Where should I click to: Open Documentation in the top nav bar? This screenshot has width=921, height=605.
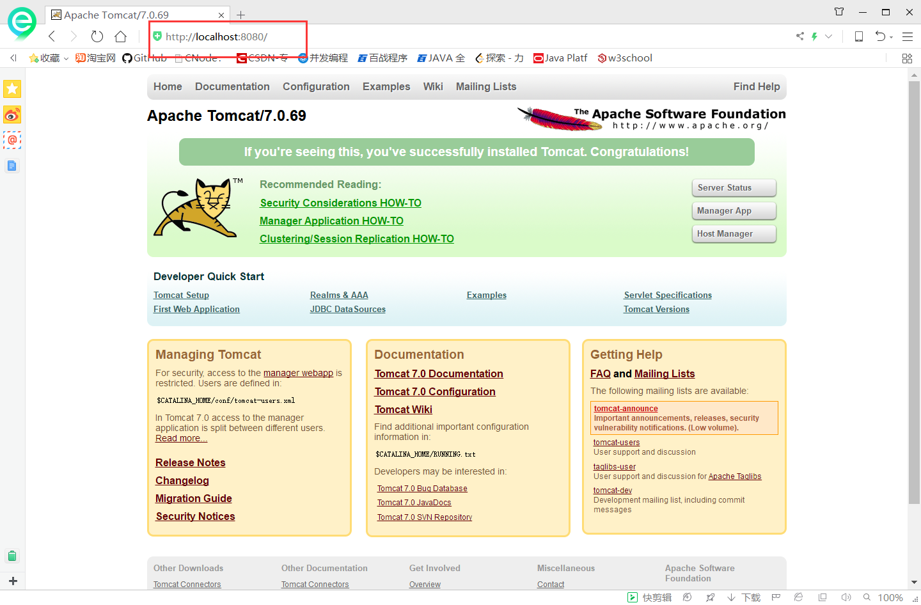(232, 87)
